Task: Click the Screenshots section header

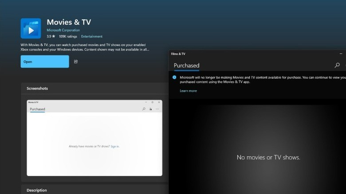Action: click(x=37, y=89)
